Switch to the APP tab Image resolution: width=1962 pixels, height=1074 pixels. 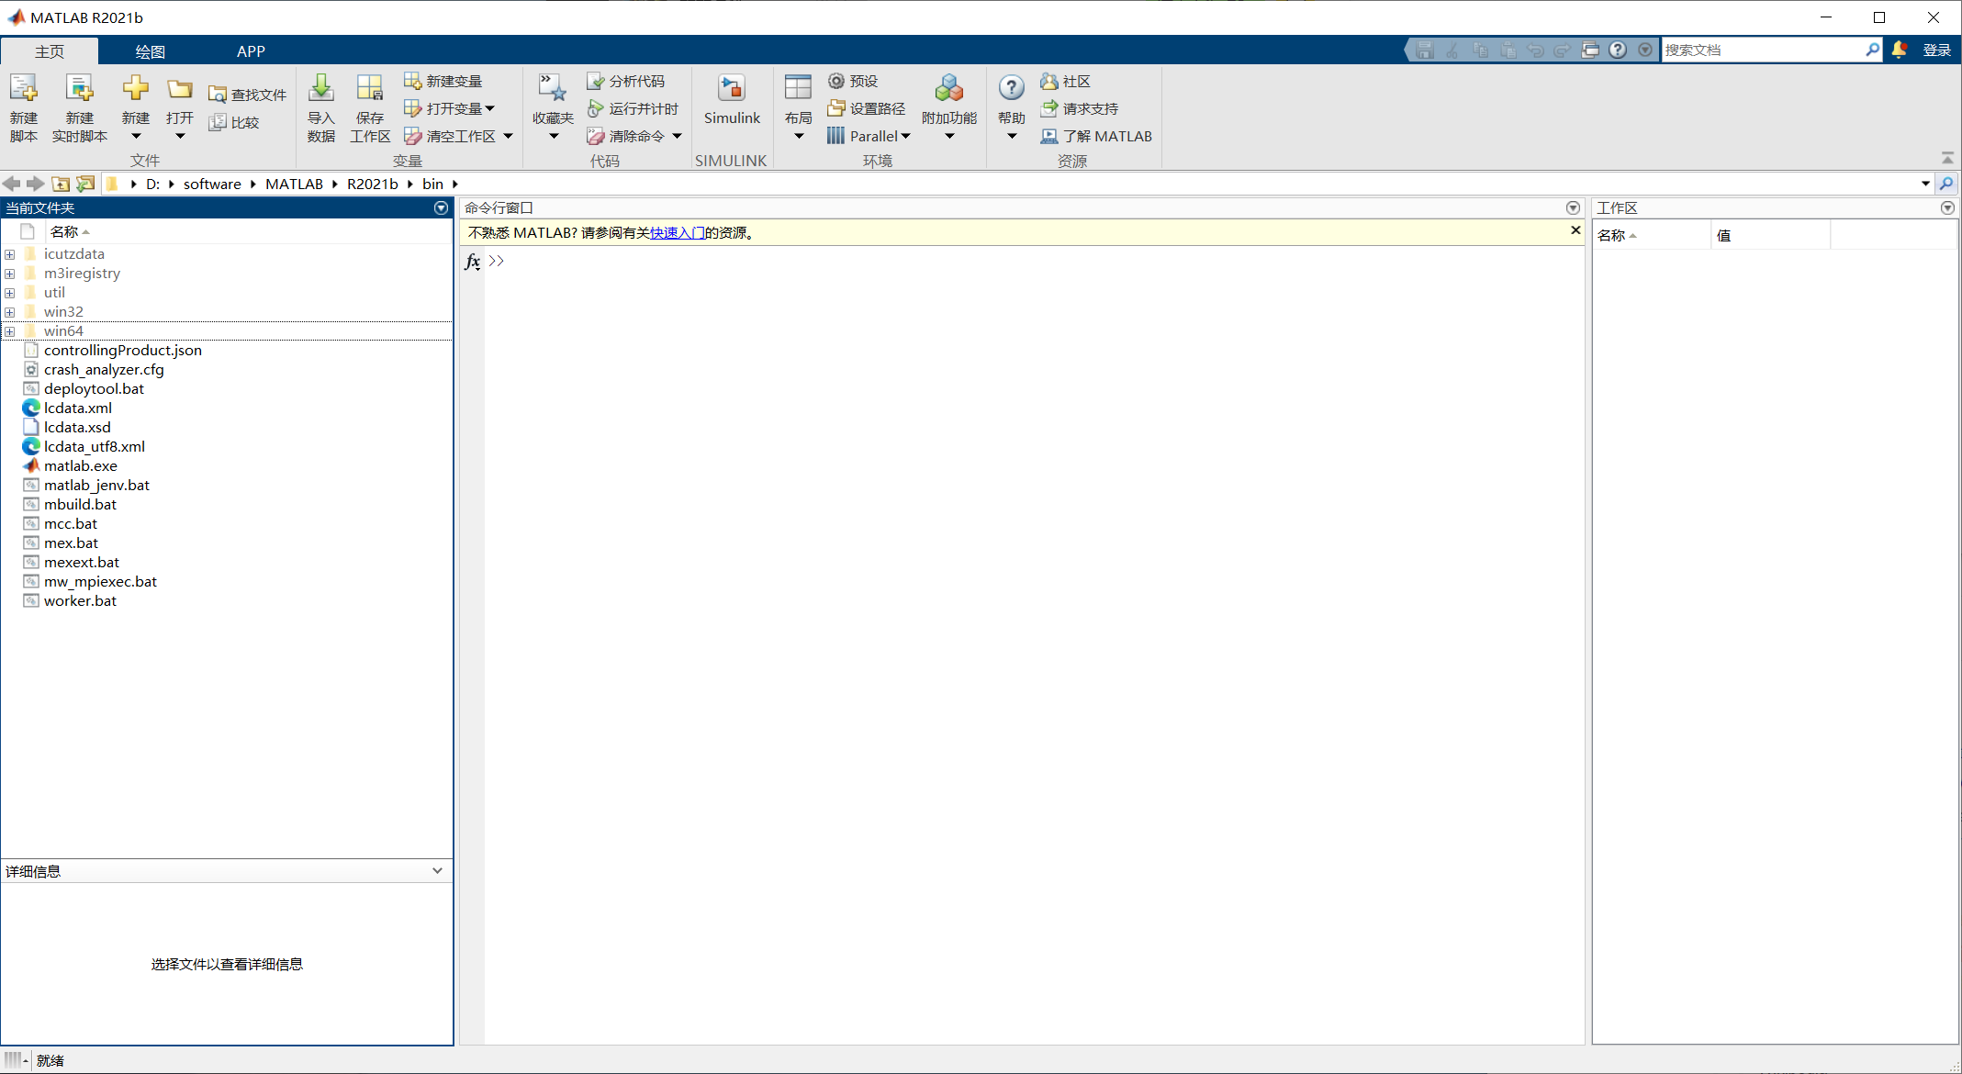[x=251, y=51]
